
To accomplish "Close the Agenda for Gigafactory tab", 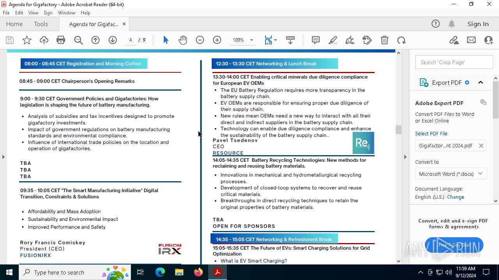I will [124, 24].
